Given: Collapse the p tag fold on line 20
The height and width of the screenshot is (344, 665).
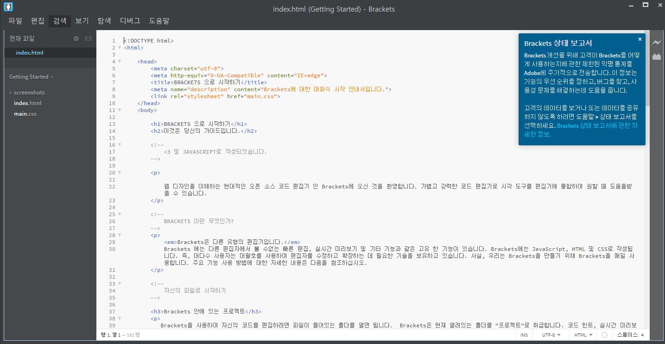Looking at the screenshot, I should point(120,172).
